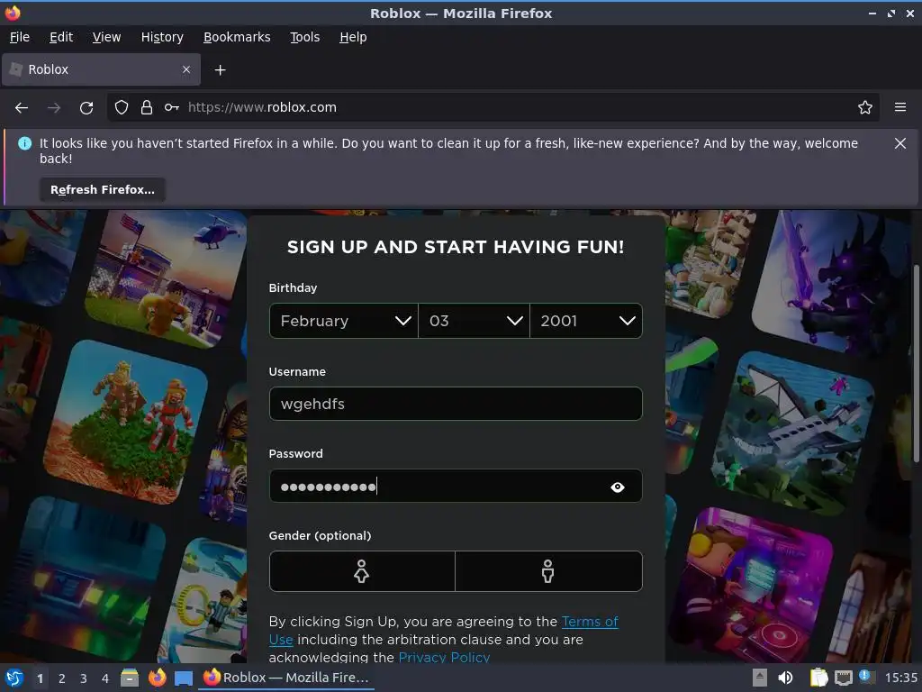Open the update notifier tray icon
The width and height of the screenshot is (922, 692).
click(867, 678)
